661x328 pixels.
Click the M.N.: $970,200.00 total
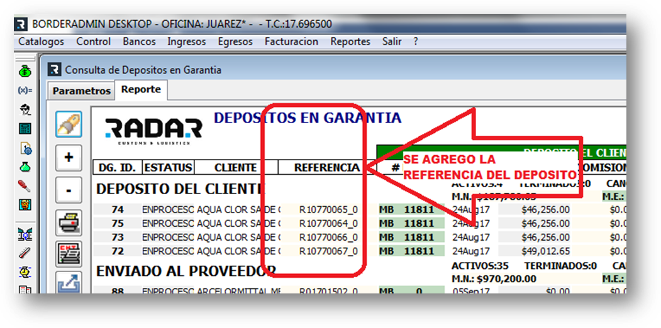[x=494, y=279]
